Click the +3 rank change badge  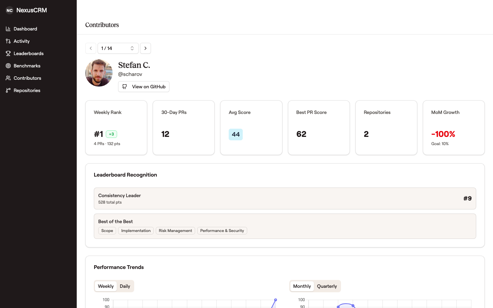[x=111, y=134]
